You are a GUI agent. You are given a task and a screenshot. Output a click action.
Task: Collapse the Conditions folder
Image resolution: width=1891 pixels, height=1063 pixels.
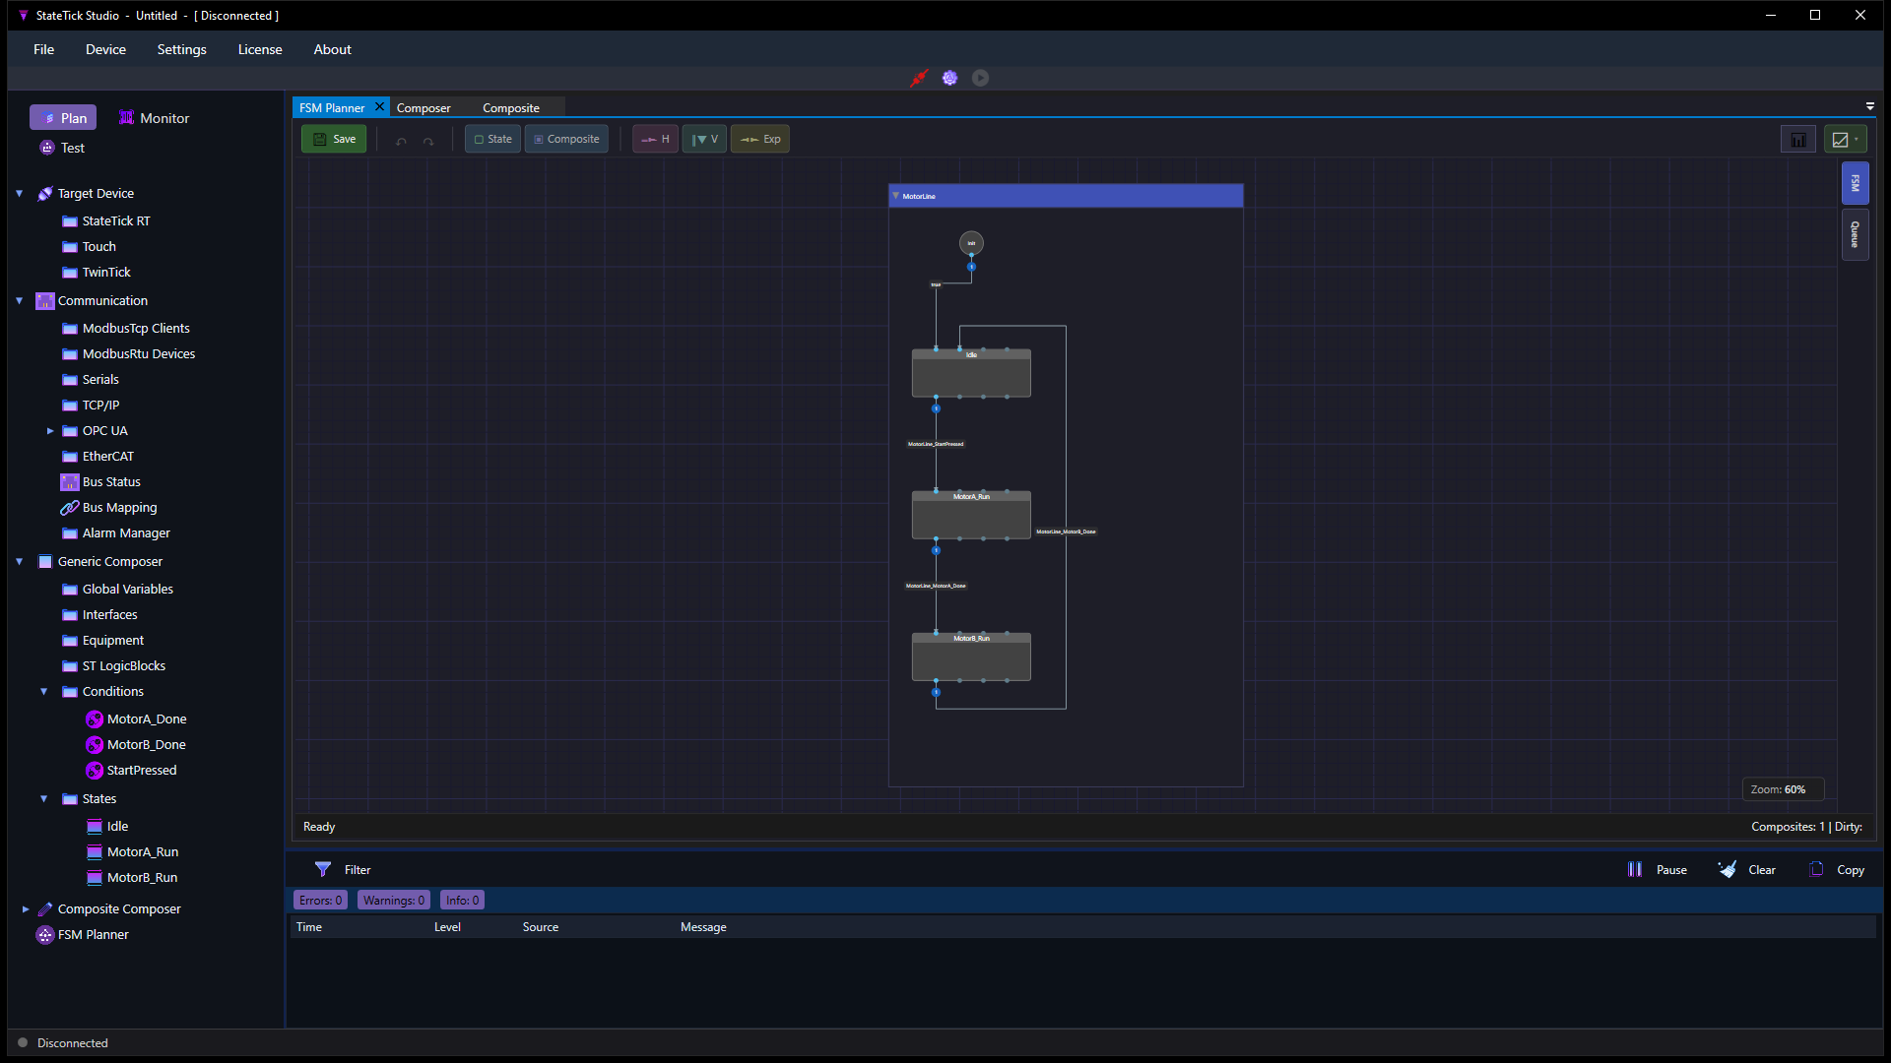pyautogui.click(x=43, y=692)
